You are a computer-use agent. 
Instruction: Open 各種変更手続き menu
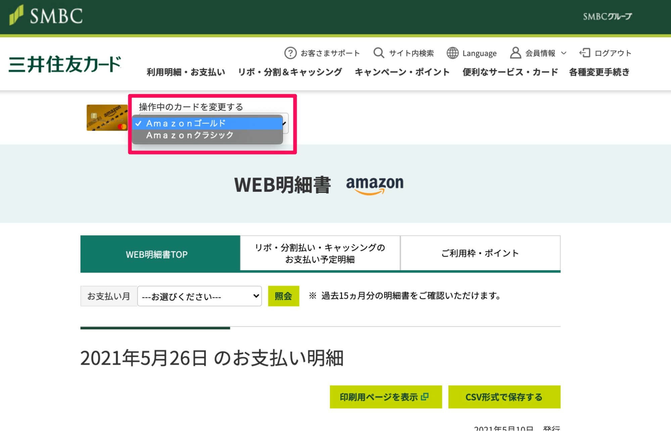pyautogui.click(x=599, y=72)
